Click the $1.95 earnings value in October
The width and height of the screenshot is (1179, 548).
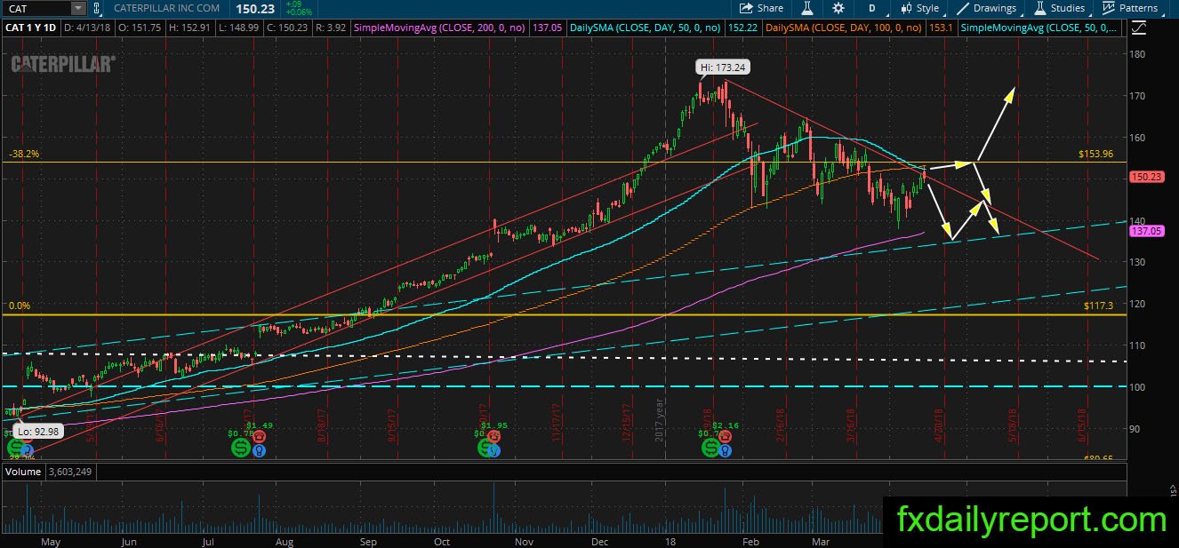coord(493,425)
